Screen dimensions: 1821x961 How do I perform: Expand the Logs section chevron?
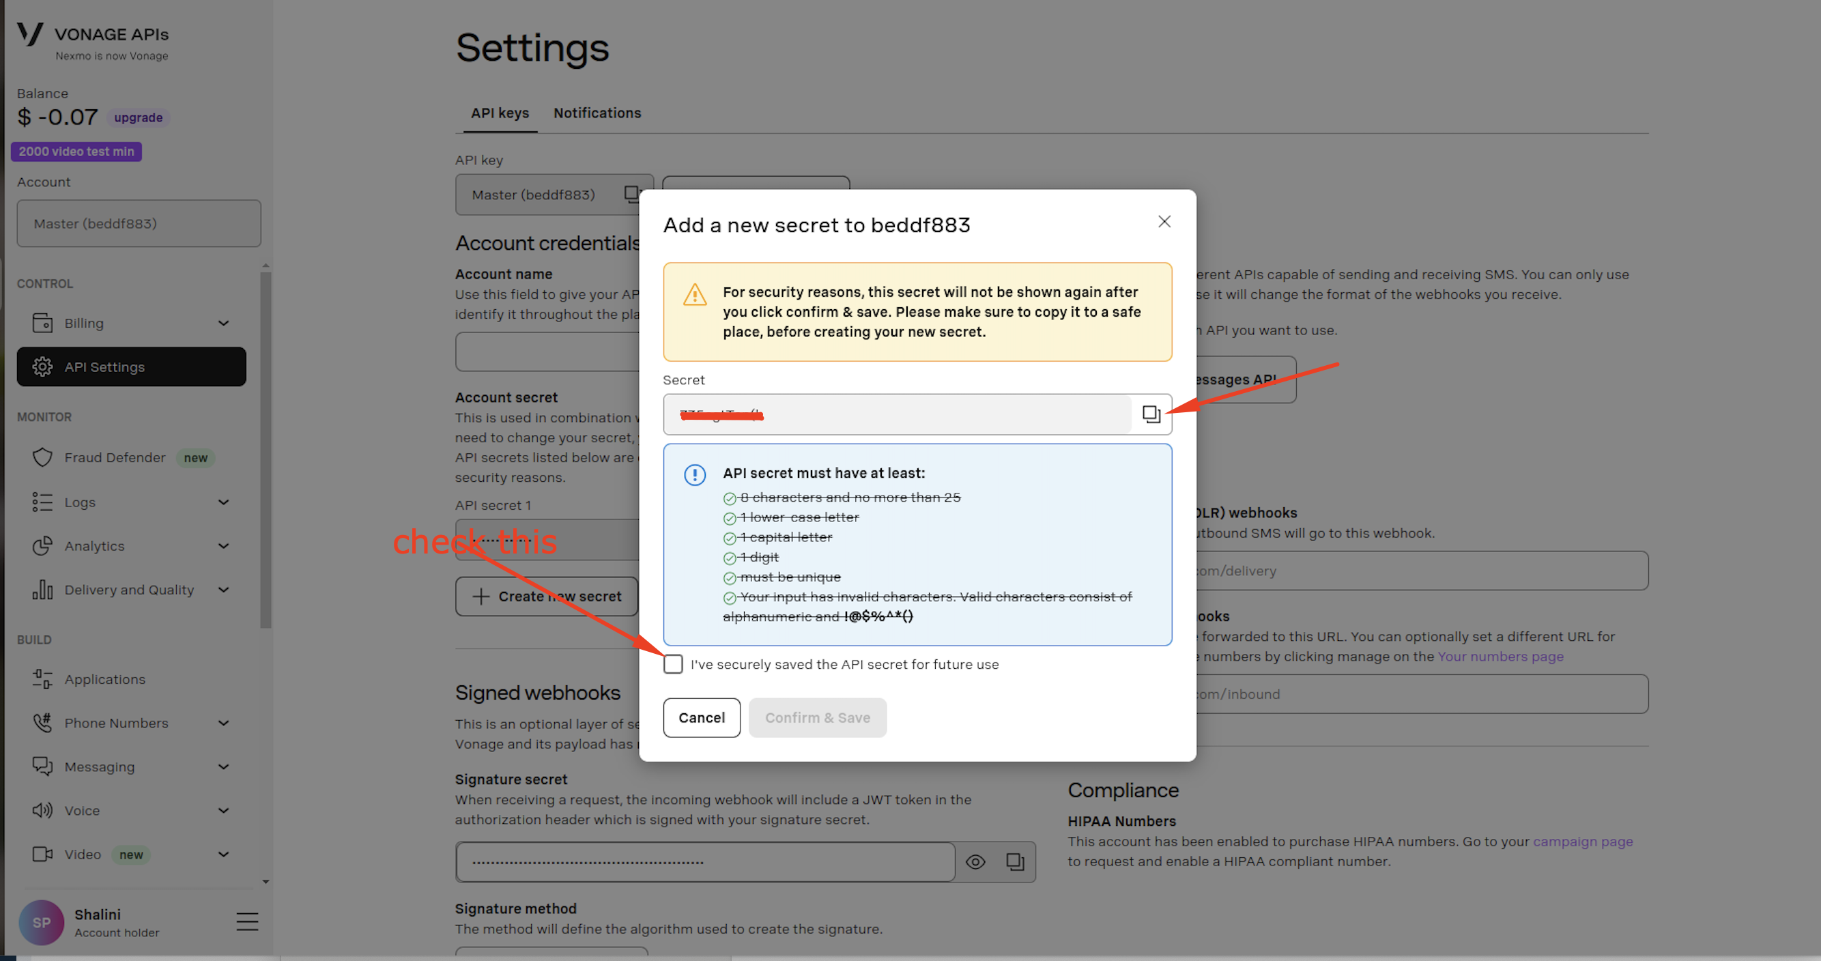tap(223, 502)
